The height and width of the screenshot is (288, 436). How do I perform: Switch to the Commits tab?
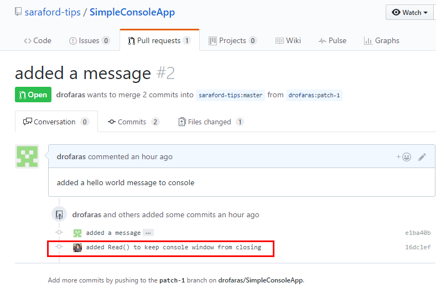133,122
